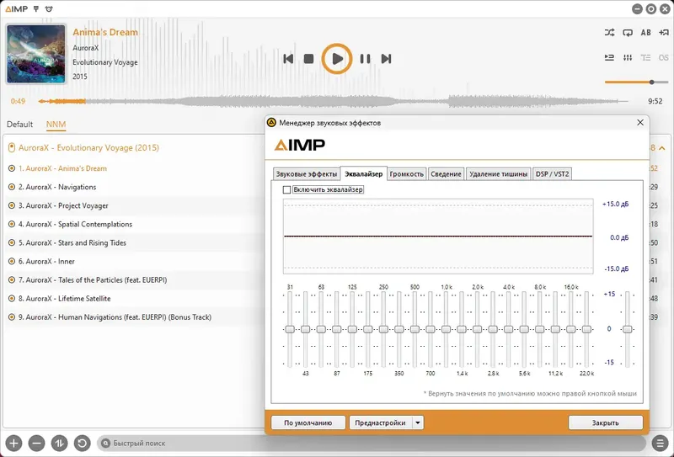Focus the Быстрый поиск search field
This screenshot has width=674, height=457.
pyautogui.click(x=372, y=443)
